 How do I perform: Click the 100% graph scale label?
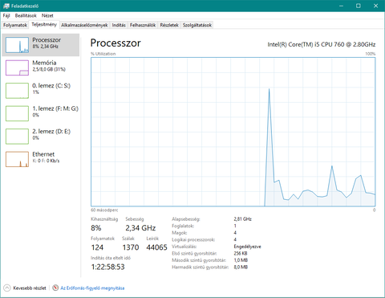point(371,54)
